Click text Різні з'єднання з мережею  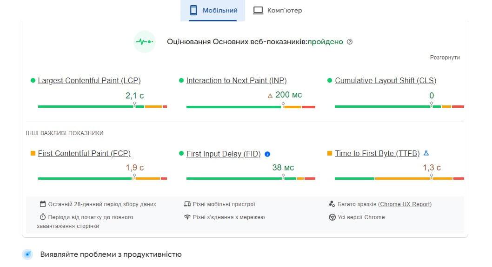(229, 217)
